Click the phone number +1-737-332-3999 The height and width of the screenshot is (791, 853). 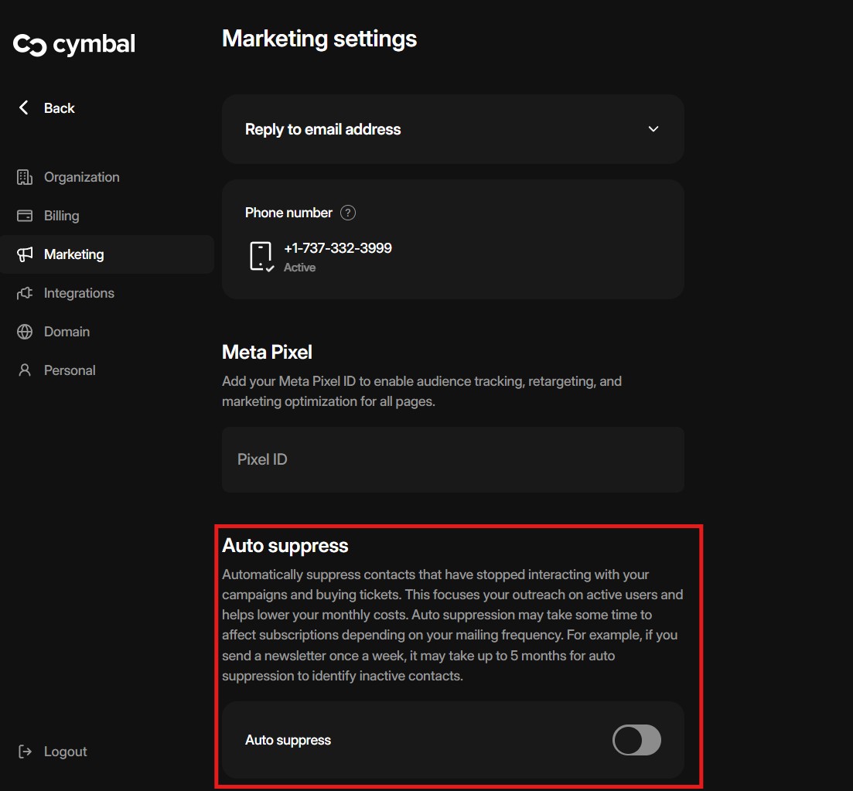pyautogui.click(x=338, y=248)
